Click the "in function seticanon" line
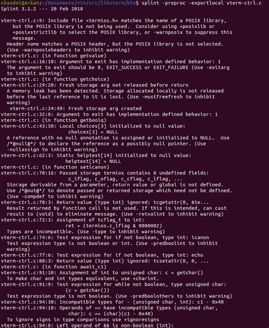Image resolution: width=269 pixels, height=328 pixels. 55,167
